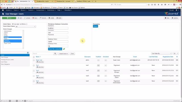Open the Cookies web developer toolbar item
The width and height of the screenshot is (182, 102).
click(x=10, y=8)
